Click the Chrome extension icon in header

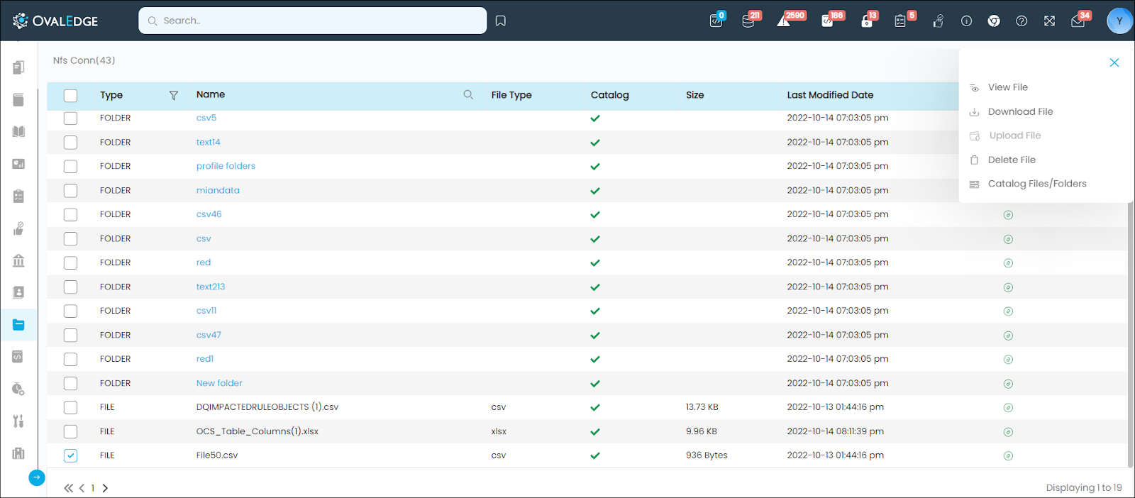click(x=994, y=21)
